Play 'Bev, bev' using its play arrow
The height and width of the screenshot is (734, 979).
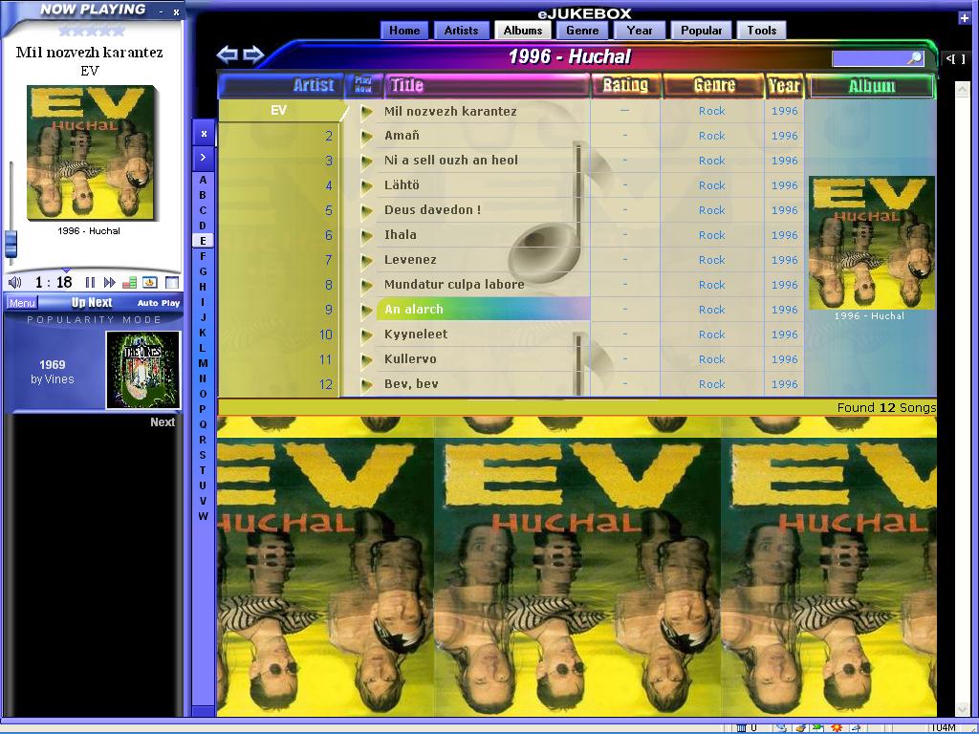click(x=366, y=384)
